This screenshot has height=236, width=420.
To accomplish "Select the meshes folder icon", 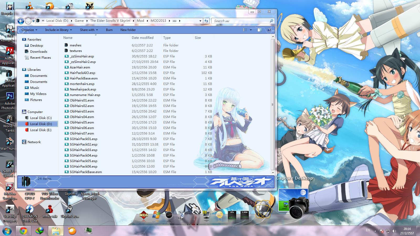I will point(66,45).
